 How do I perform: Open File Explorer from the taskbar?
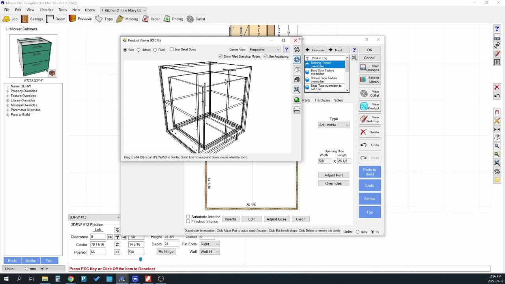(x=45, y=278)
